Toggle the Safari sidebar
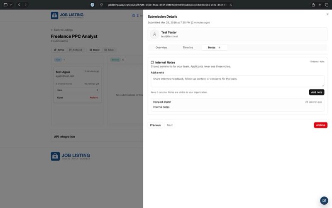Screen dimensions: 332x208 5,5
